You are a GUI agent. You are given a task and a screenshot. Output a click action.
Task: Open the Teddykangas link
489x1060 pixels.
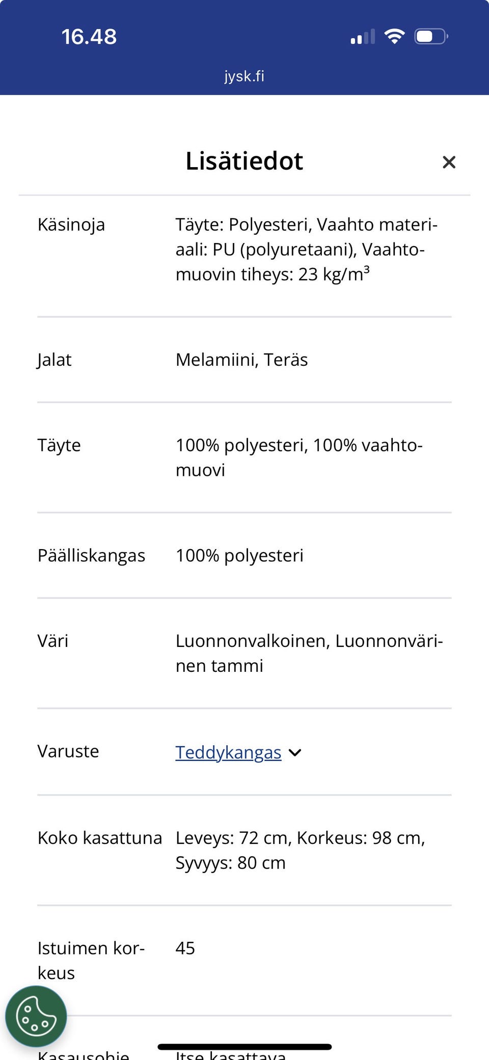click(x=228, y=752)
